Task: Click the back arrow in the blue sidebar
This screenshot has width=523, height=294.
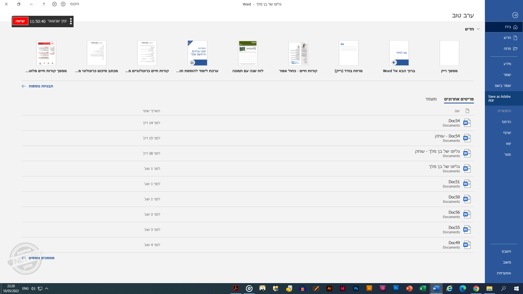Action: click(x=515, y=15)
